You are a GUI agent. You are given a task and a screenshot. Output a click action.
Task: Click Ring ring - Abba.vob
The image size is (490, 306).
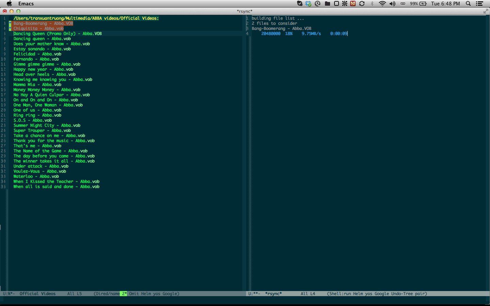(37, 115)
